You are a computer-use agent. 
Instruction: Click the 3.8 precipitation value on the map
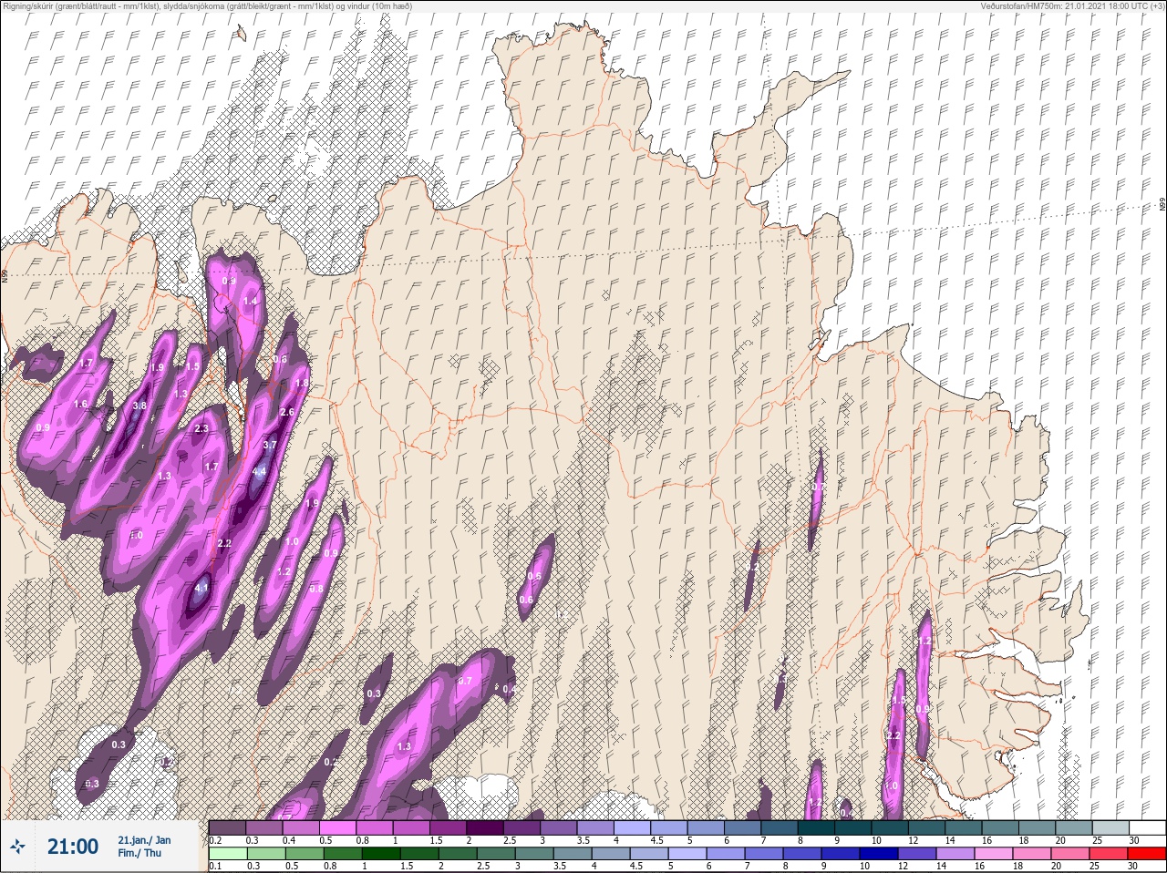coord(139,406)
